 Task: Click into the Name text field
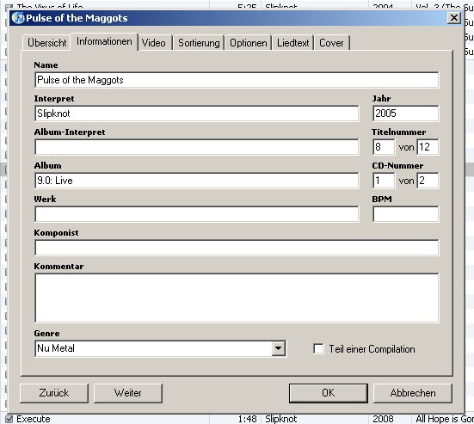(237, 80)
